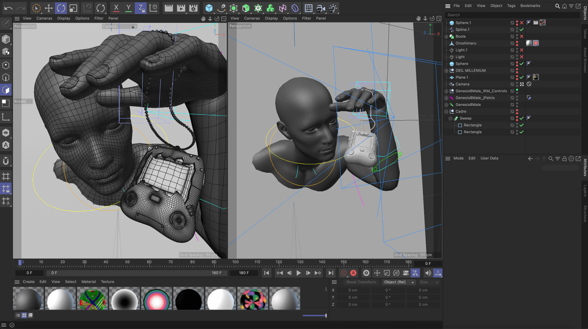Activate the Rotate tool in the top toolbar
The width and height of the screenshot is (588, 329).
pyautogui.click(x=61, y=8)
